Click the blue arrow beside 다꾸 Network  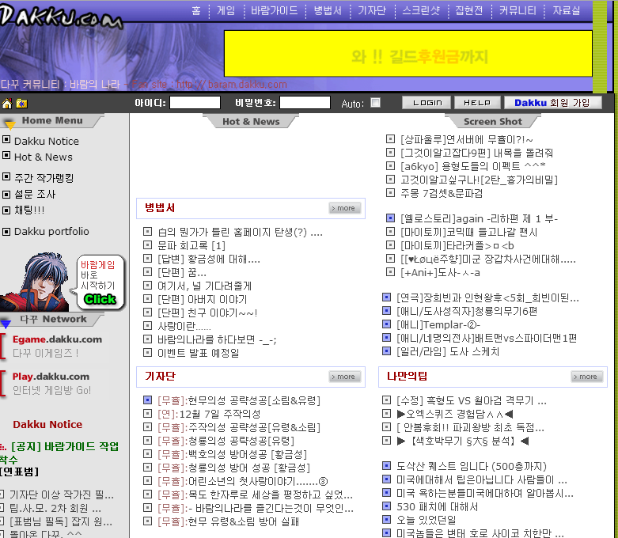pyautogui.click(x=6, y=324)
